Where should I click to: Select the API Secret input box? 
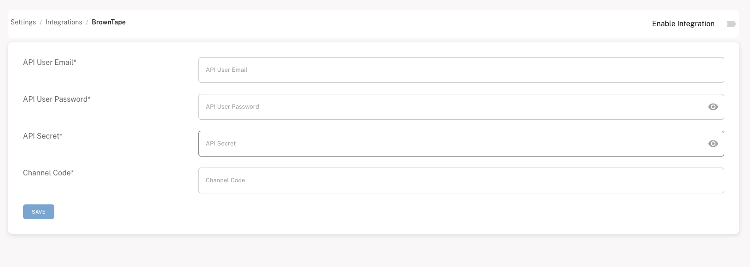coord(451,144)
